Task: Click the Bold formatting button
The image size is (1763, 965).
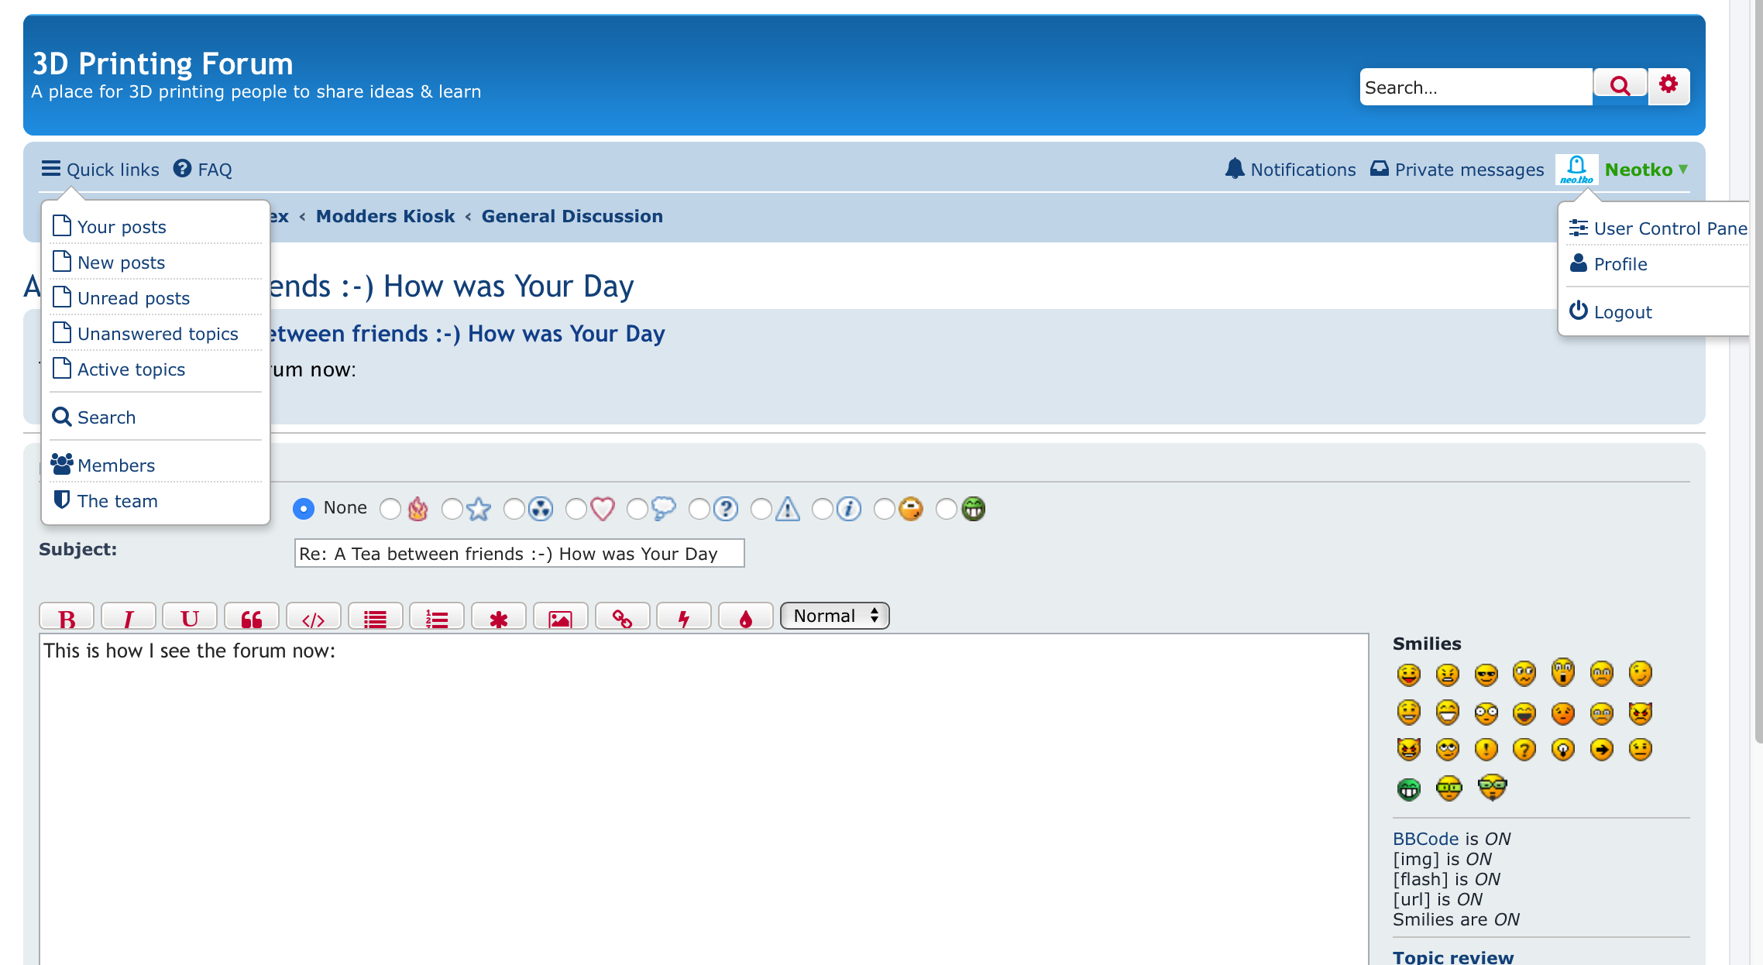Action: pyautogui.click(x=67, y=617)
